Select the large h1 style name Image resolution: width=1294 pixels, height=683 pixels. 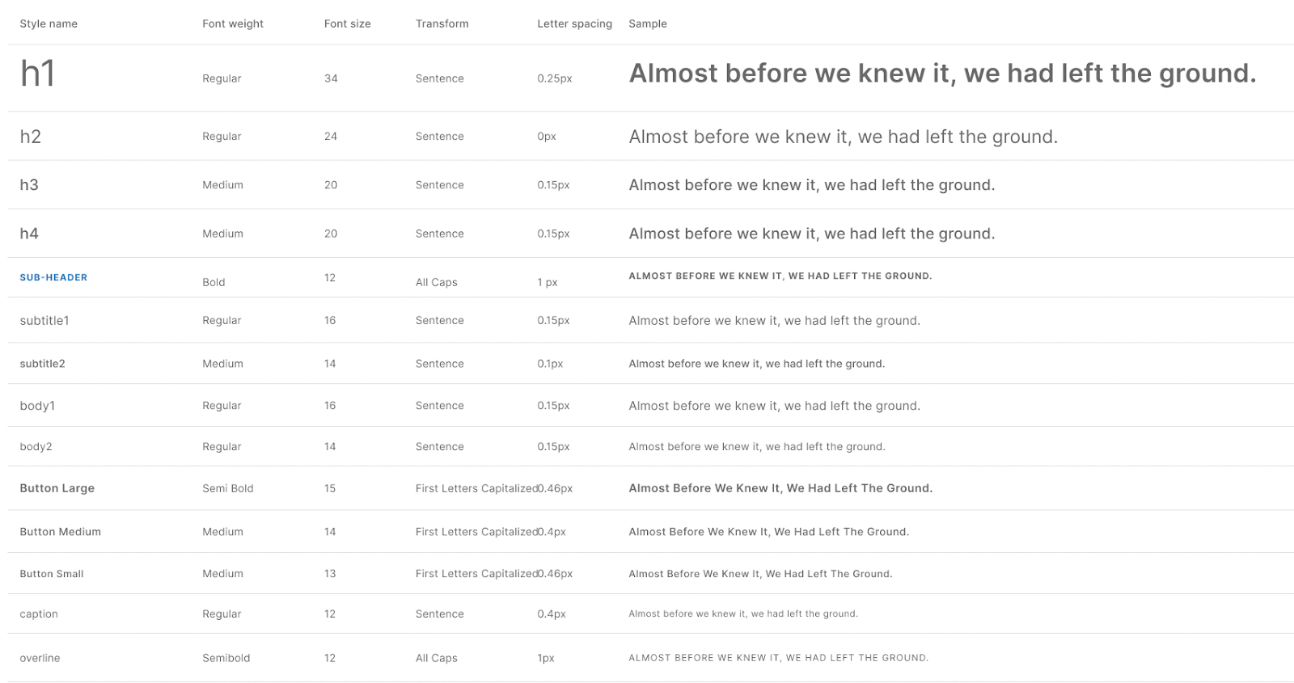(x=38, y=74)
